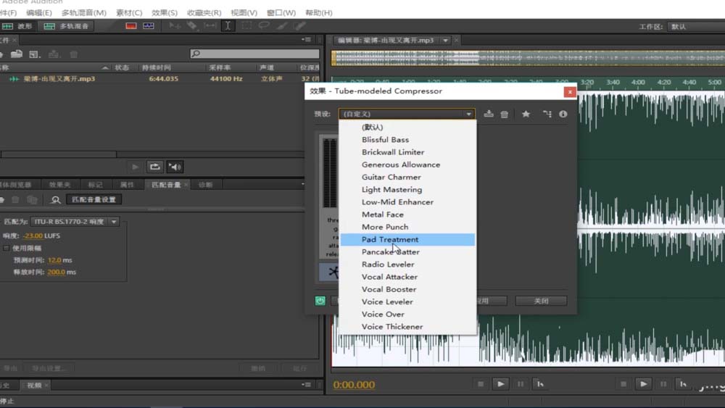Click the 匹配音量设置 button
The image size is (725, 408).
point(94,199)
